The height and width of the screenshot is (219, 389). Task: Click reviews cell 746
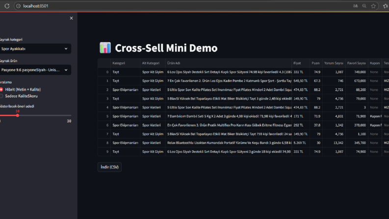click(x=334, y=81)
